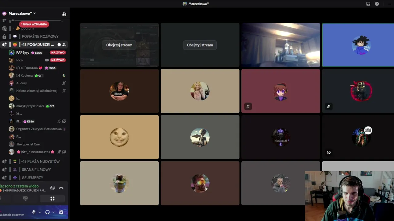Select the maroon tile with anime girl avatar
The width and height of the screenshot is (394, 221).
(281, 91)
